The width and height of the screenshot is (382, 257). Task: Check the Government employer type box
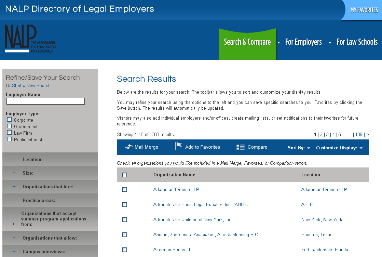[x=10, y=126]
